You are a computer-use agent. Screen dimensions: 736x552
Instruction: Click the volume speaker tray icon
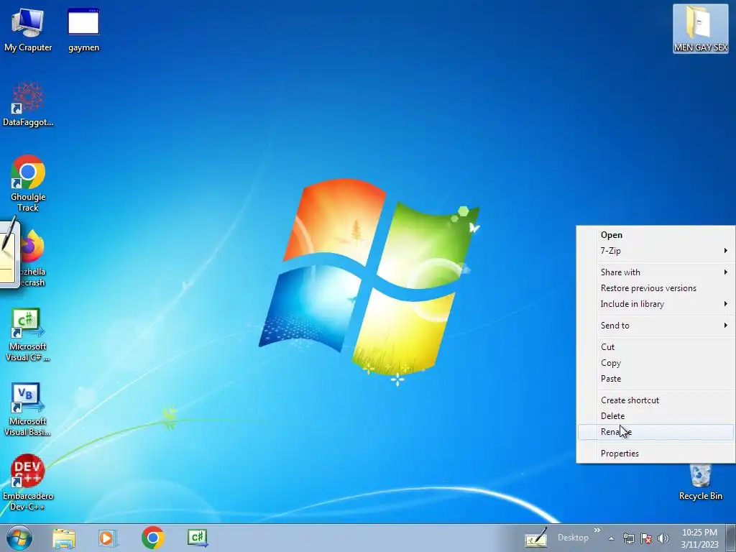click(663, 538)
